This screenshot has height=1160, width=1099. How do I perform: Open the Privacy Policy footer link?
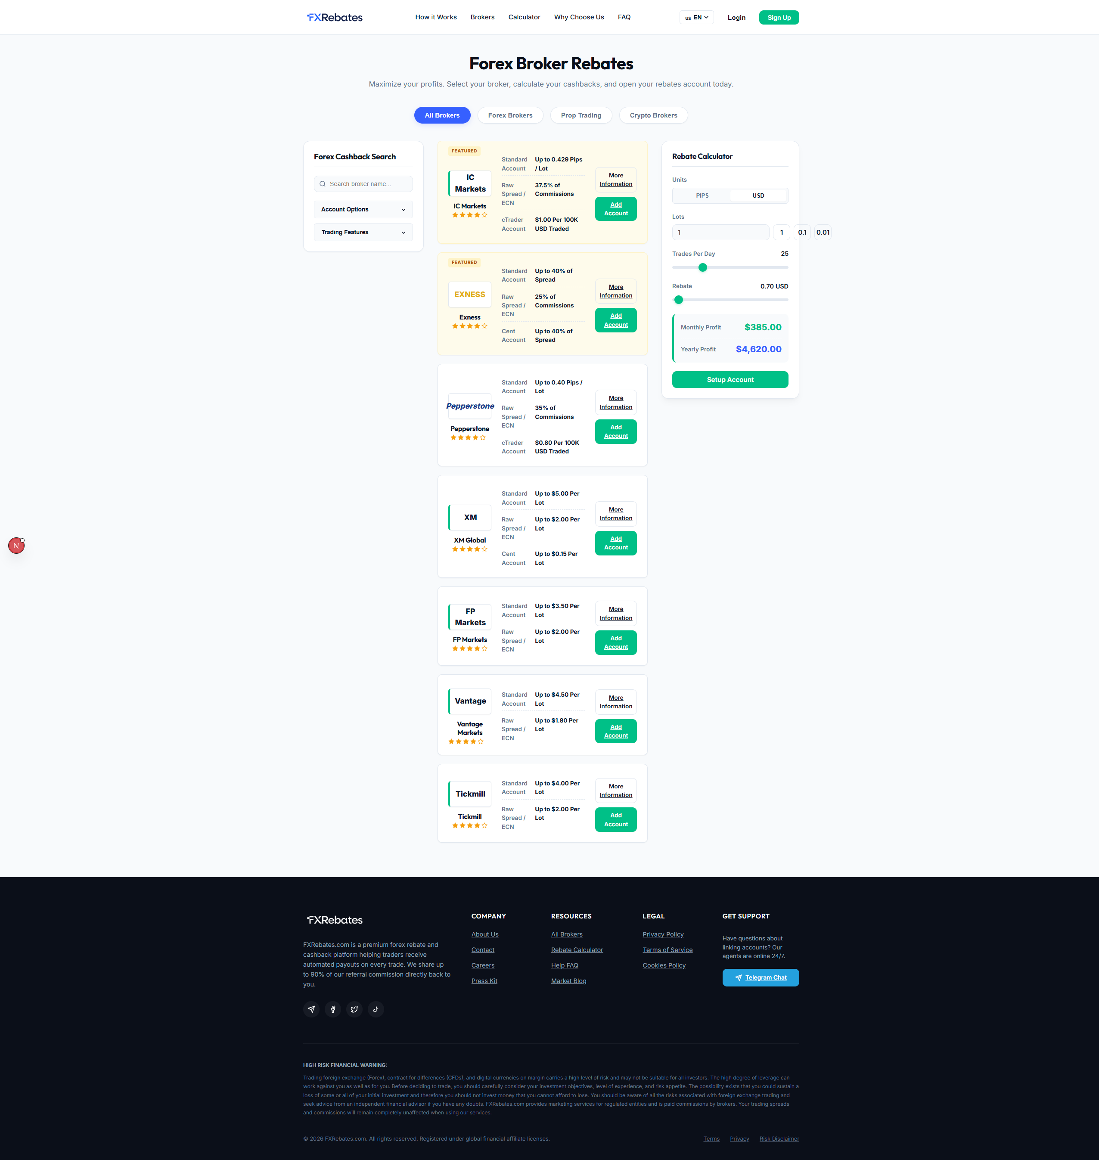[x=663, y=934]
